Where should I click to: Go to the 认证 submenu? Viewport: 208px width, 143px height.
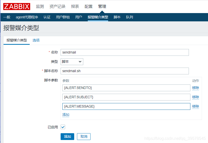click(47, 17)
